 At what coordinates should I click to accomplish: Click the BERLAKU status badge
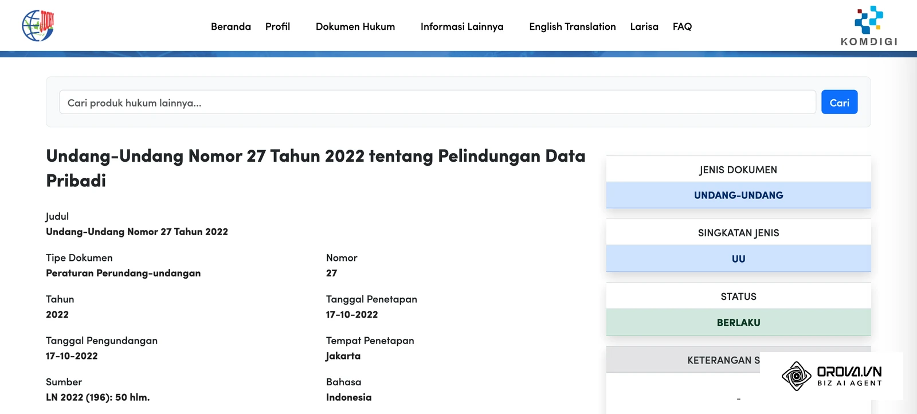pos(738,322)
